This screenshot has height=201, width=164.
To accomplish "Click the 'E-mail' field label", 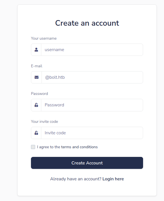I will tap(37, 66).
